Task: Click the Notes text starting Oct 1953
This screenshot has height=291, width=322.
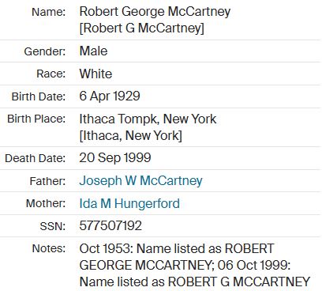Action: 195,265
